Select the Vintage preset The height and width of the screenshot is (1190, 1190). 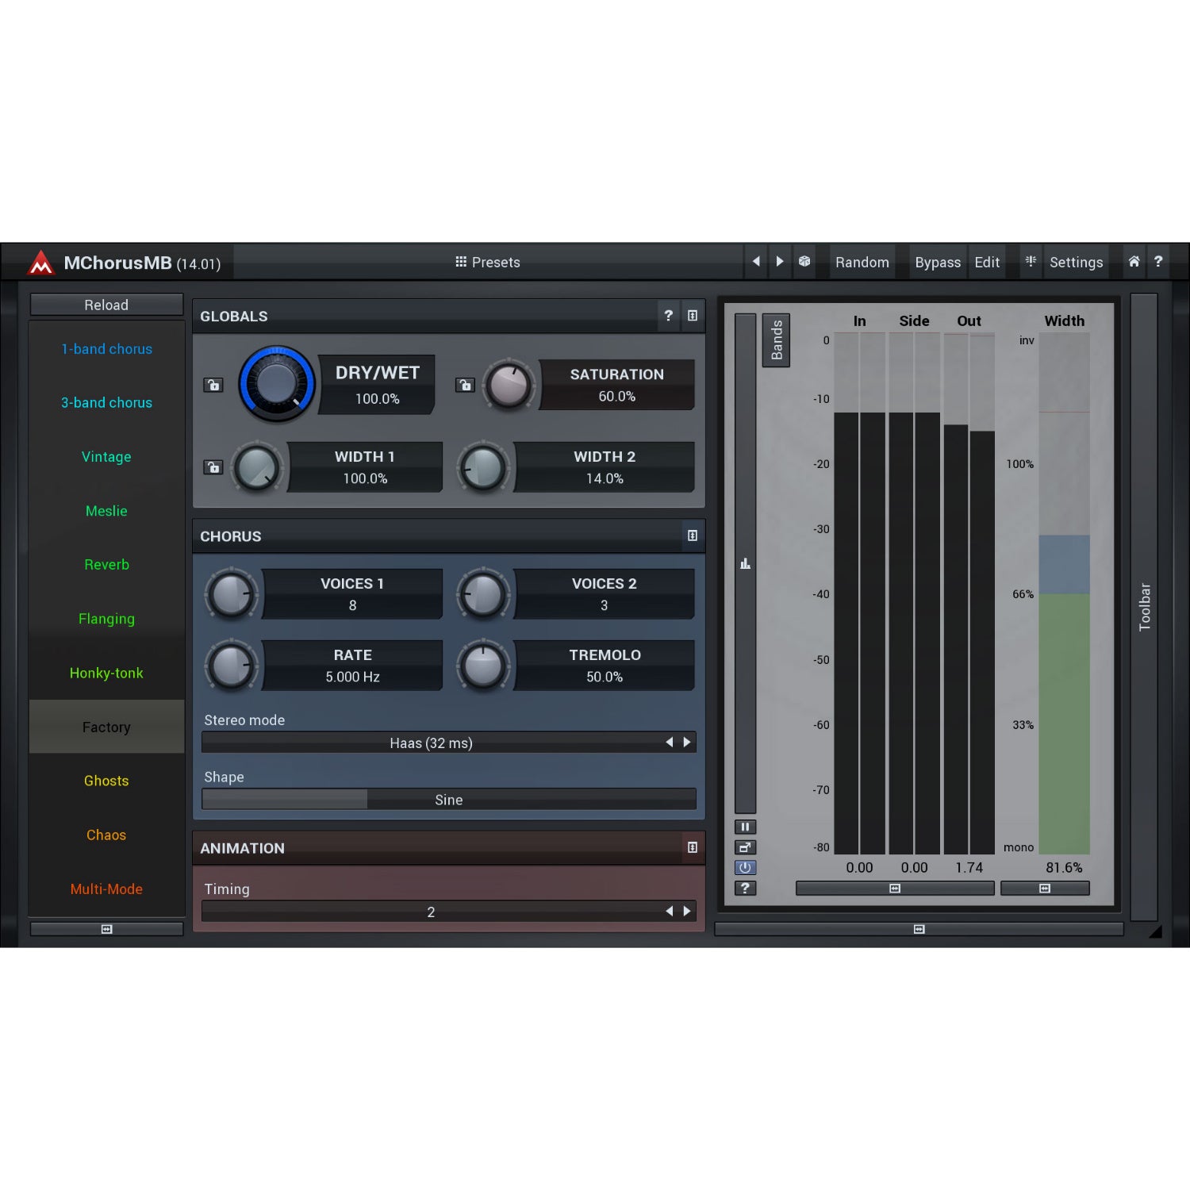[x=106, y=457]
